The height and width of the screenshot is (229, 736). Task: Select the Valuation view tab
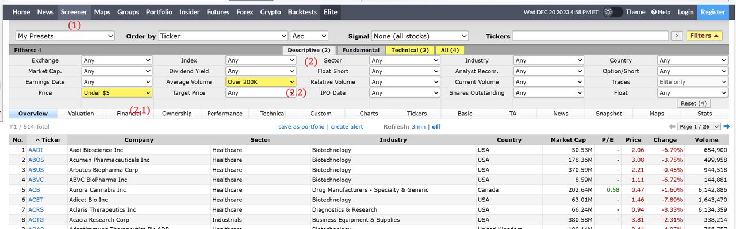[81, 114]
